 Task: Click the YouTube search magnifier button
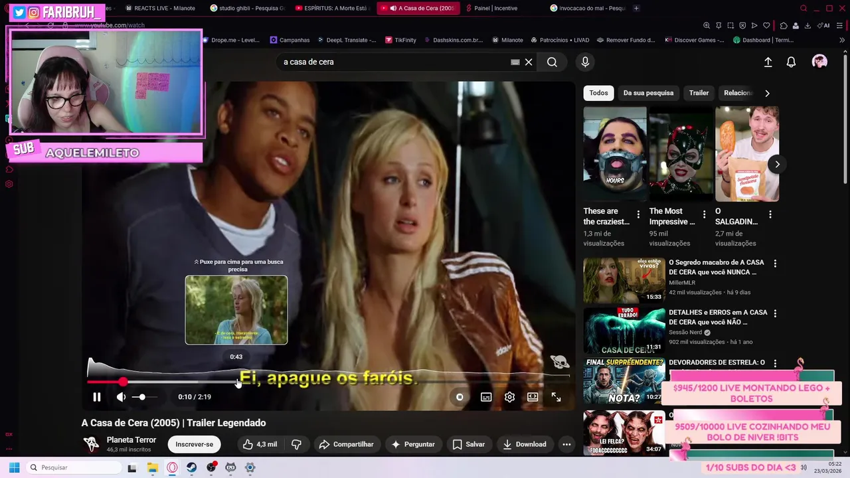tap(552, 62)
